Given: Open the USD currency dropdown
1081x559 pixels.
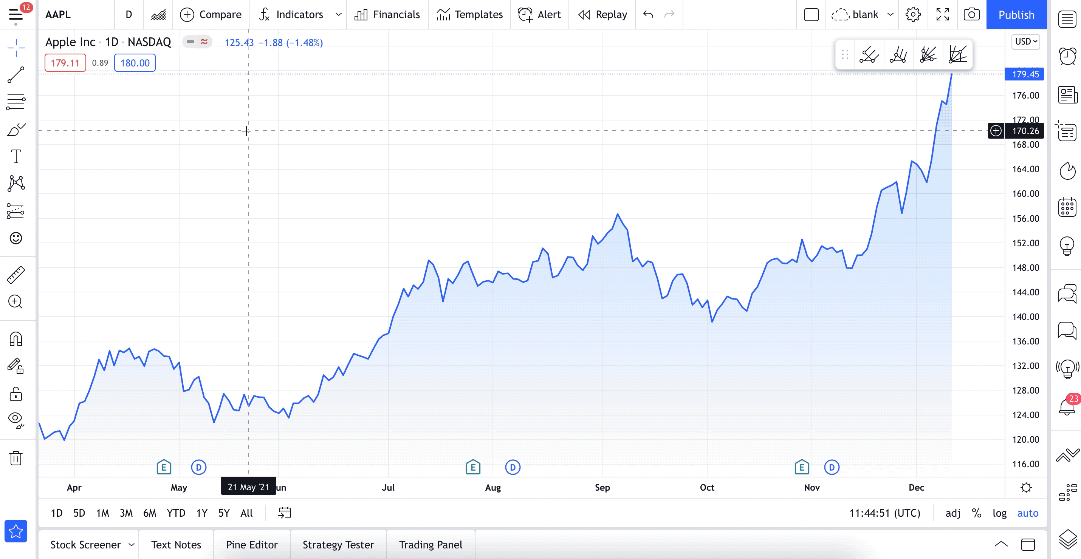Looking at the screenshot, I should click(1025, 42).
